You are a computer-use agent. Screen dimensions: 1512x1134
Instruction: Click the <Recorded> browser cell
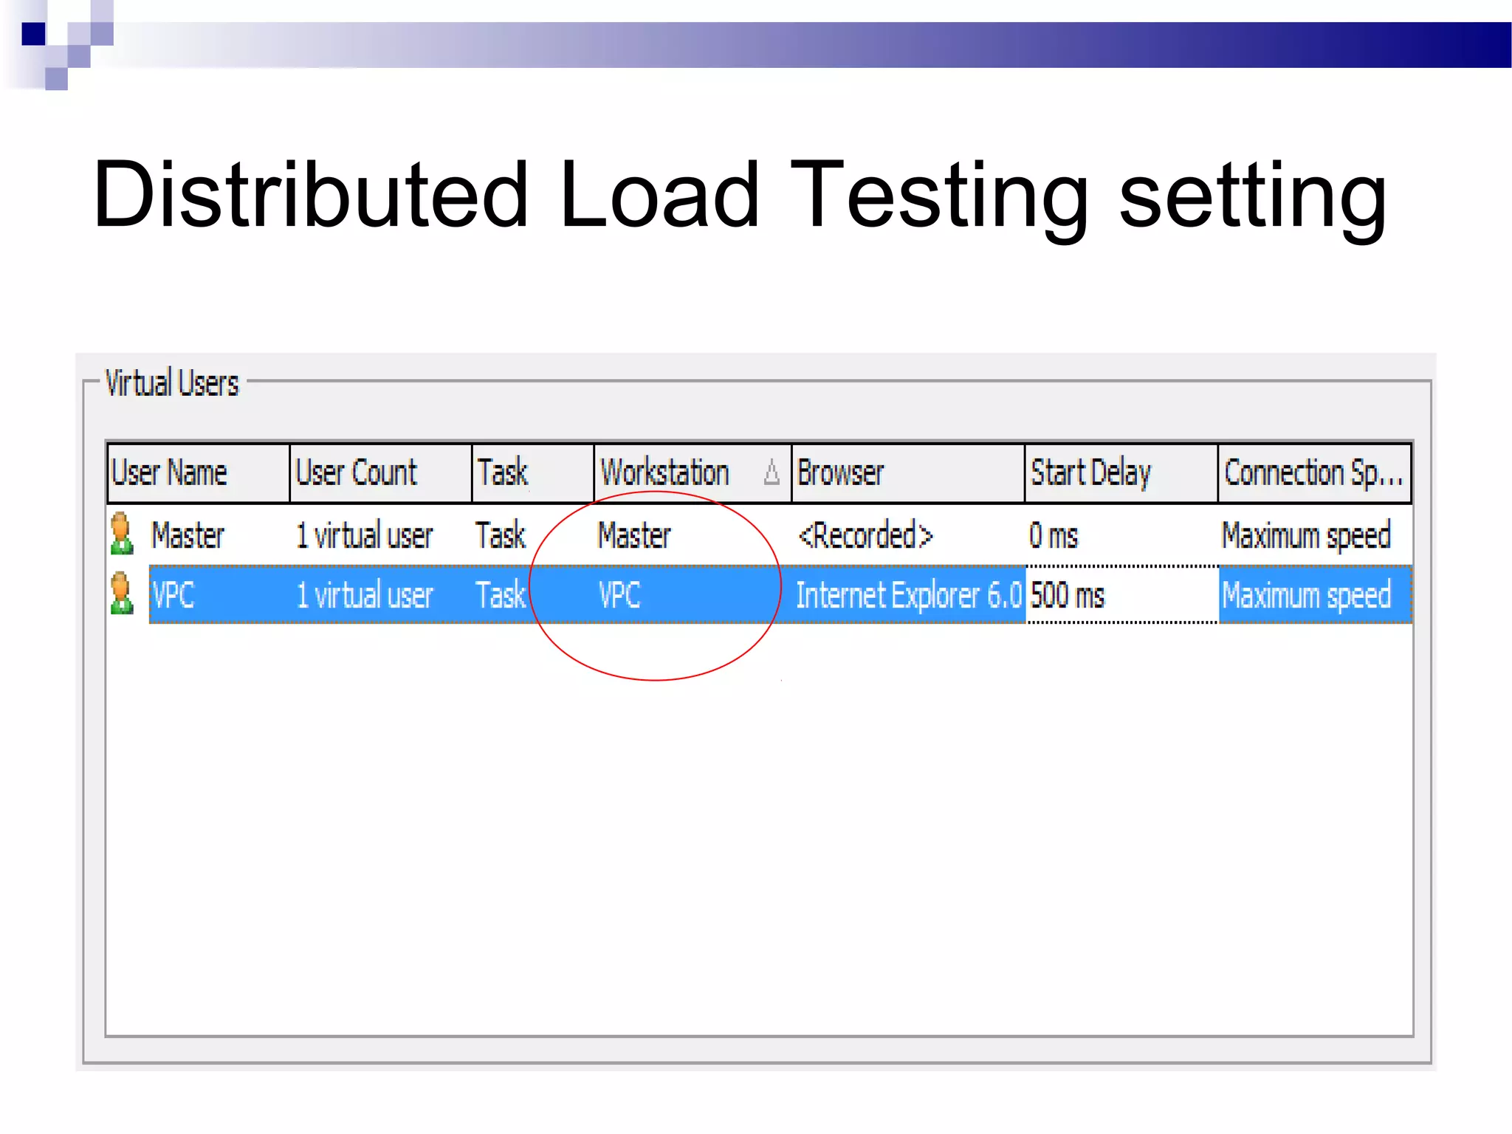[866, 535]
